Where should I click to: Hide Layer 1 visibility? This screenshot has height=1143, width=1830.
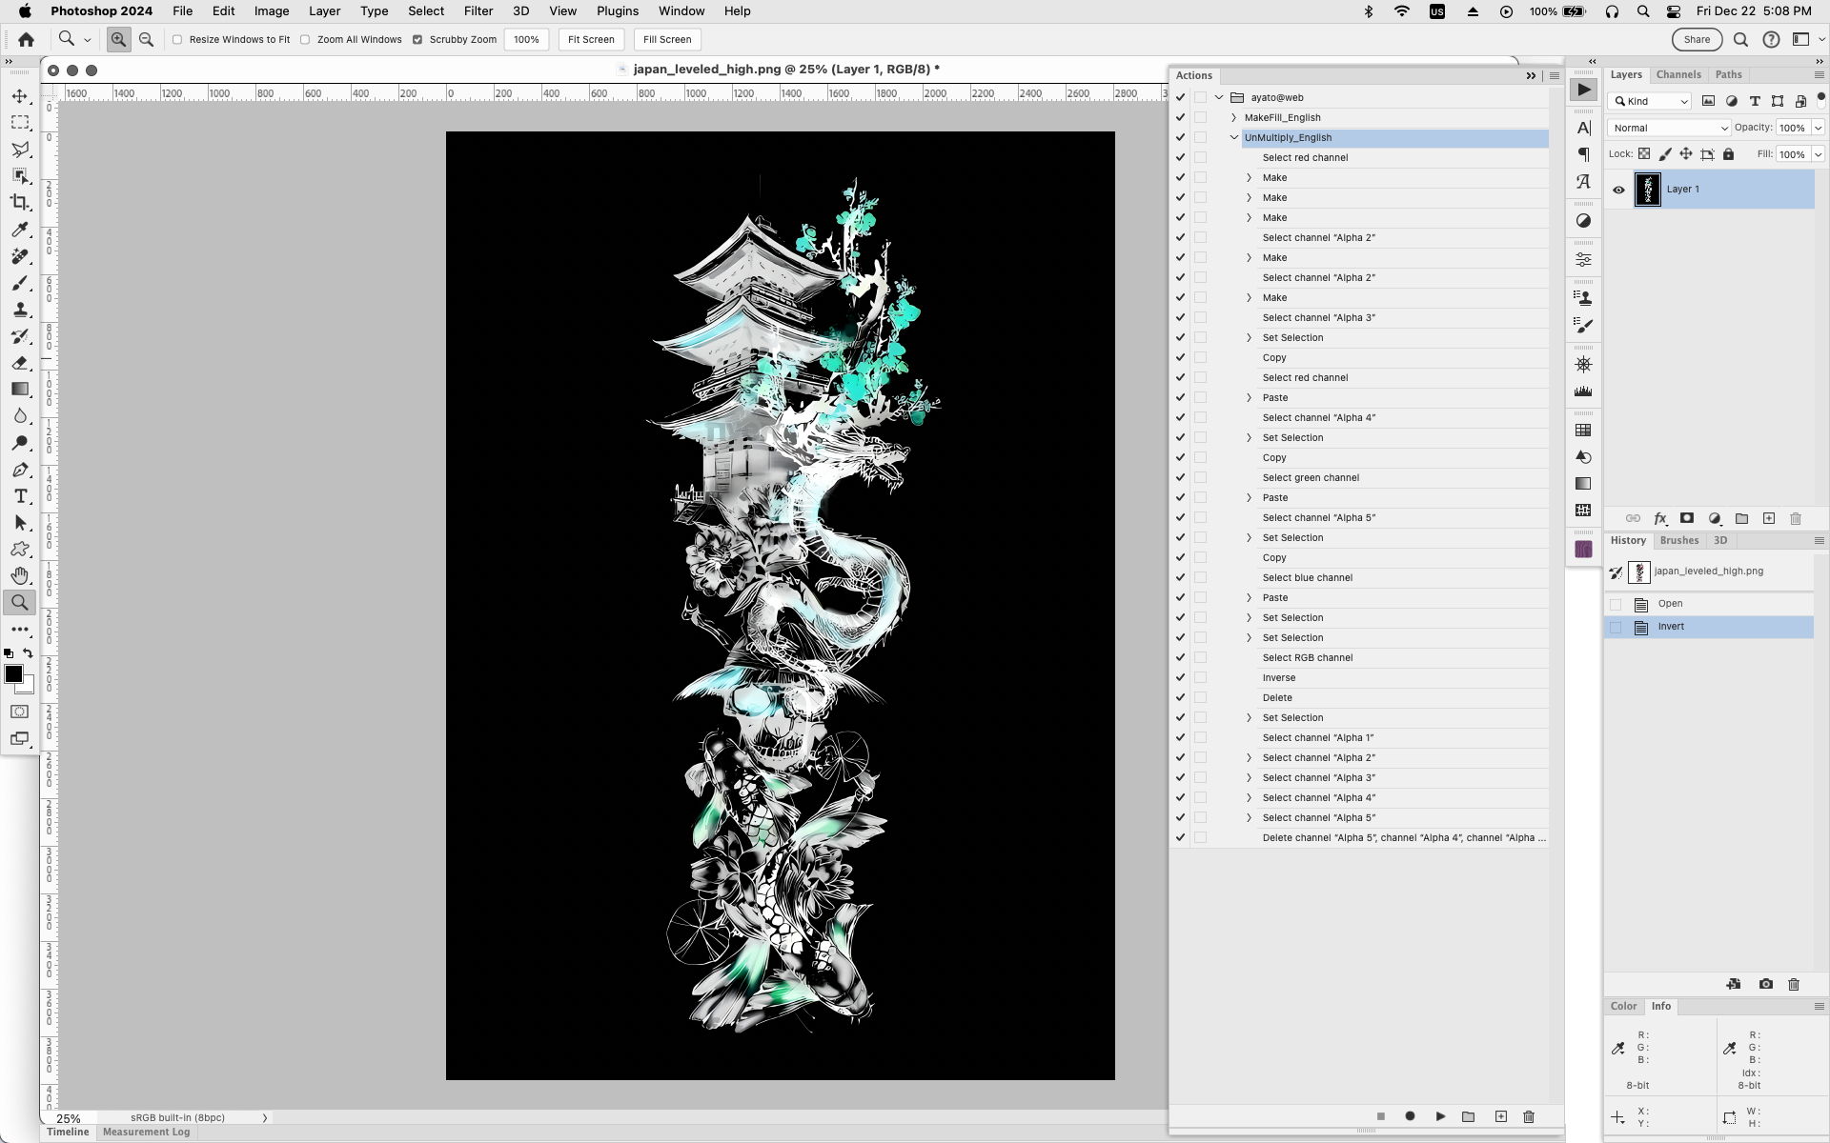1618,190
